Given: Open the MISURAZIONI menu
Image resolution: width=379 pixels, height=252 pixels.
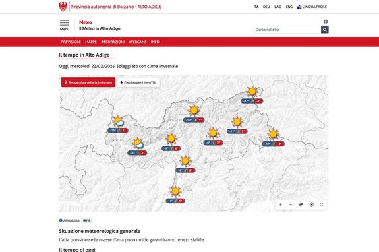Looking at the screenshot, I should point(113,42).
